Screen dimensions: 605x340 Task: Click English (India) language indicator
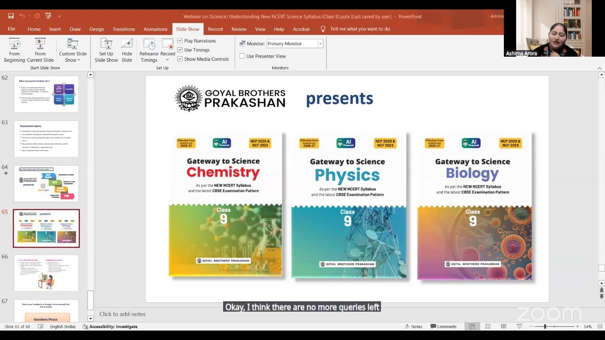pyautogui.click(x=62, y=327)
